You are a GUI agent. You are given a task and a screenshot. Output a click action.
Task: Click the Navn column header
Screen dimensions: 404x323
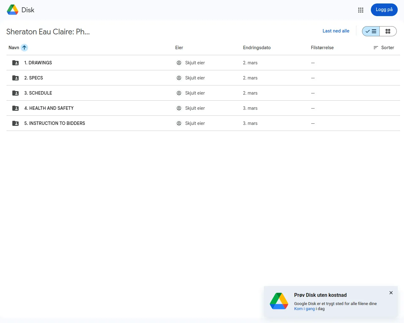tap(14, 48)
